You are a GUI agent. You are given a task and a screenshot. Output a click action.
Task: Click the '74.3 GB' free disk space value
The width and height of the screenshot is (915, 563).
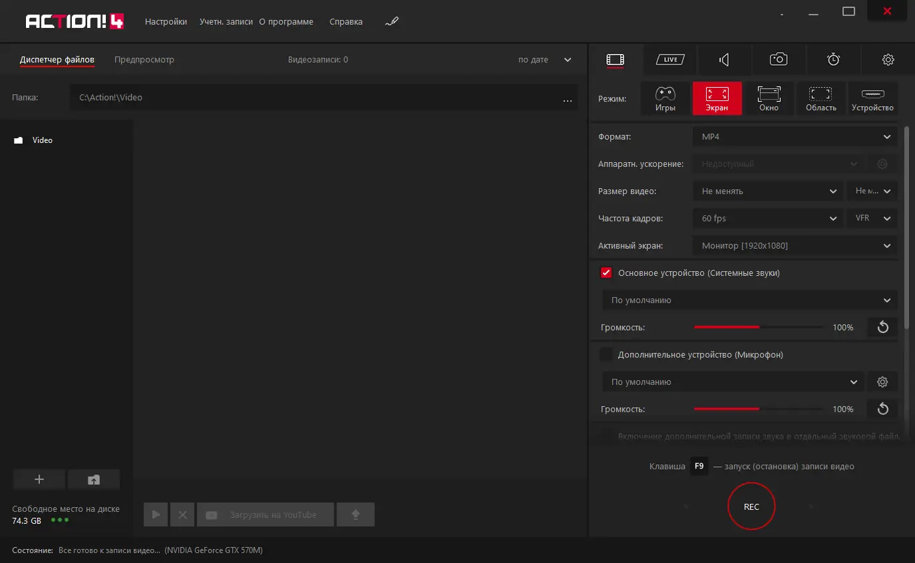tap(27, 521)
